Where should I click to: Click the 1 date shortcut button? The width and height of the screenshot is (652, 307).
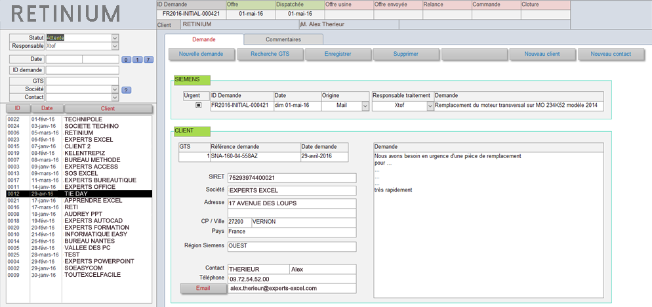tap(137, 60)
